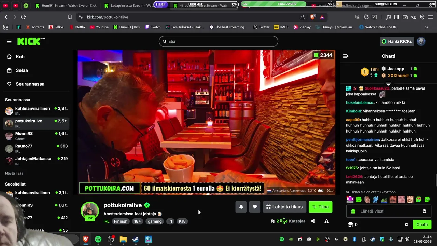Click the pottukoiralive streamer avatar
This screenshot has height=246, width=437.
click(x=90, y=211)
